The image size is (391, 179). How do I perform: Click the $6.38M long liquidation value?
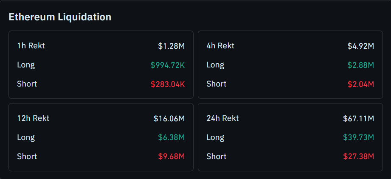(x=171, y=137)
